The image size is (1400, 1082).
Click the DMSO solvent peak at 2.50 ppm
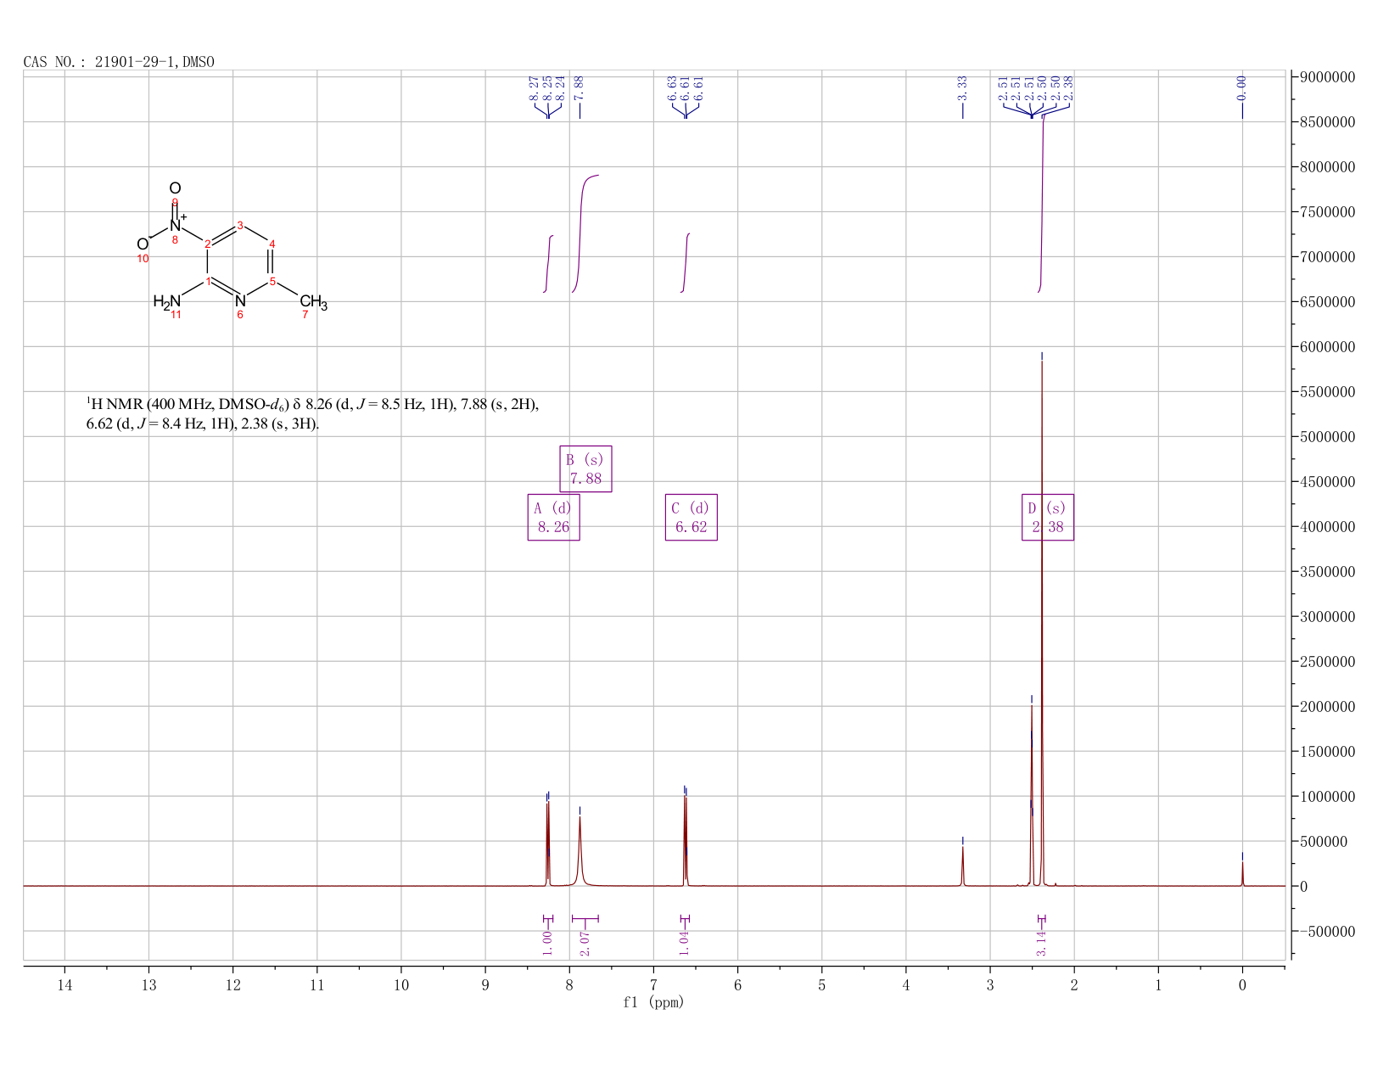click(1032, 798)
